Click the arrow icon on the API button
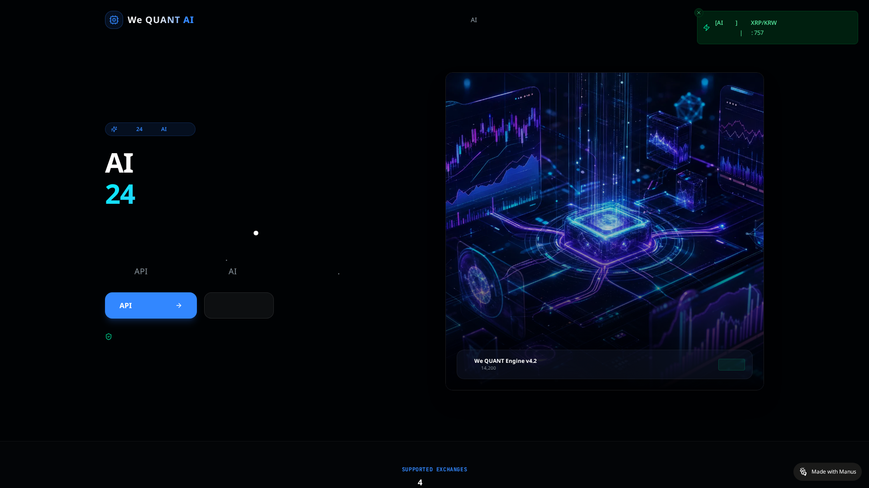Screen dimensions: 869x488 [179, 305]
